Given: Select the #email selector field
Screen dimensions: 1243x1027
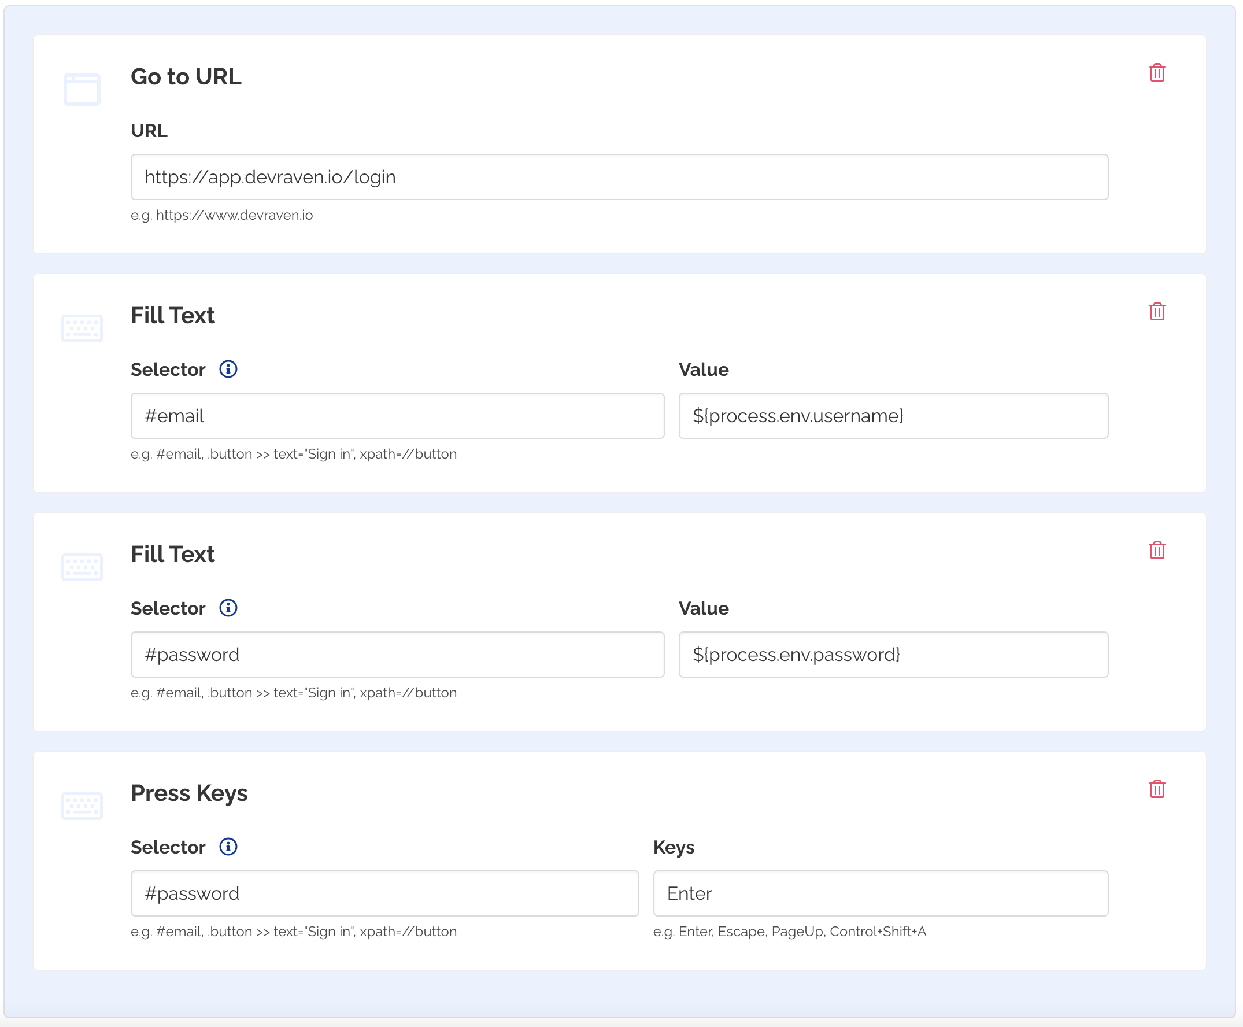Looking at the screenshot, I should [397, 416].
